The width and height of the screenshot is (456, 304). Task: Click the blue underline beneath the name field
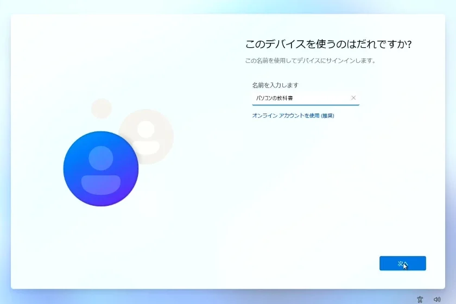coord(305,104)
